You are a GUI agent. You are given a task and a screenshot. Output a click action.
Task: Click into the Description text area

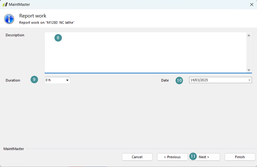click(145, 52)
